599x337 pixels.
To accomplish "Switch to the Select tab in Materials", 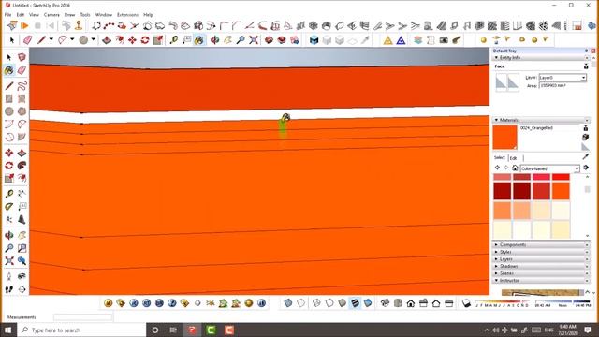I will [x=499, y=157].
